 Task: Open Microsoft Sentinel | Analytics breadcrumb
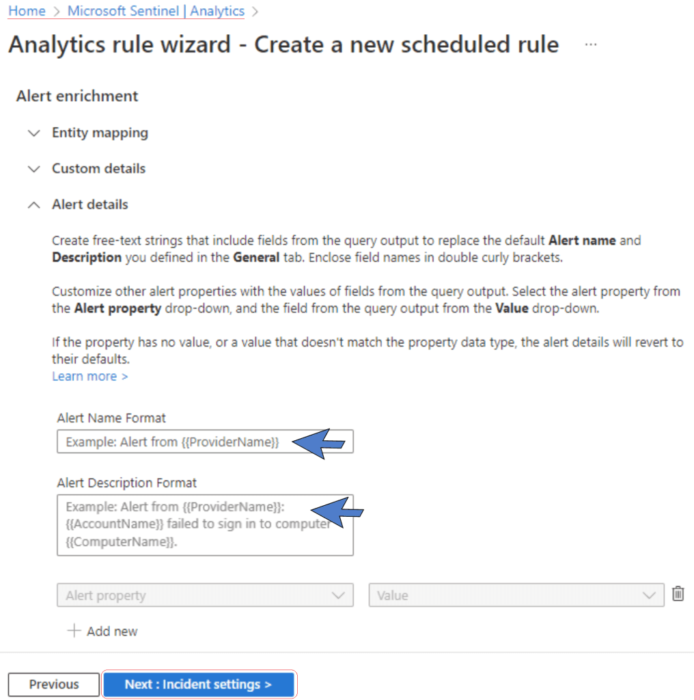155,11
